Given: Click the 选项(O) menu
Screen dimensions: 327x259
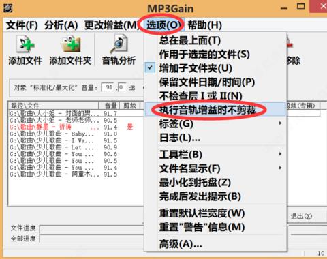Looking at the screenshot, I should click(x=163, y=25).
